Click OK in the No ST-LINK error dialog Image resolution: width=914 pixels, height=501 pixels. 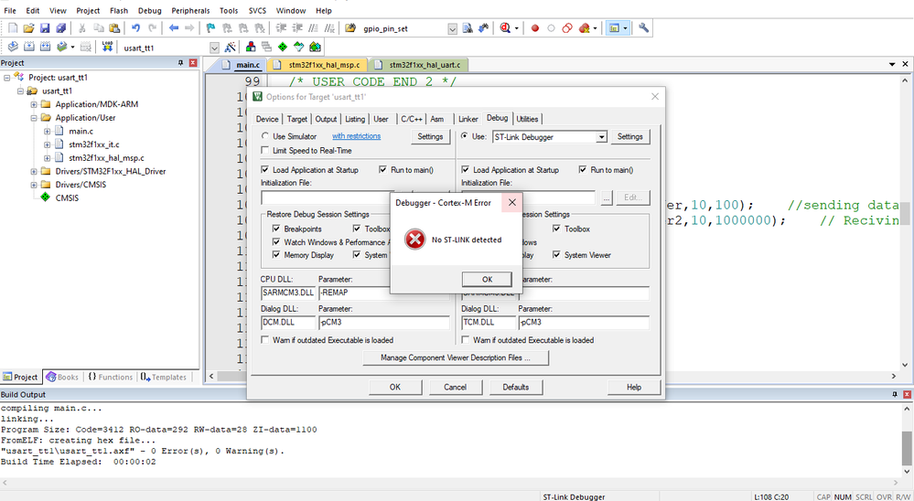pos(487,279)
